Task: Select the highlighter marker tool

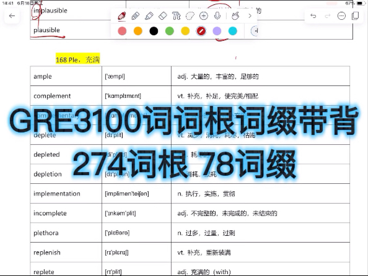Action: click(x=149, y=16)
